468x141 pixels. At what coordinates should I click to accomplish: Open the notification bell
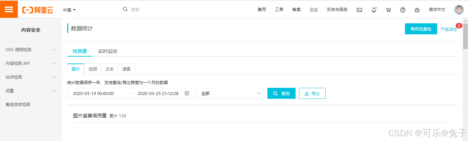click(374, 10)
